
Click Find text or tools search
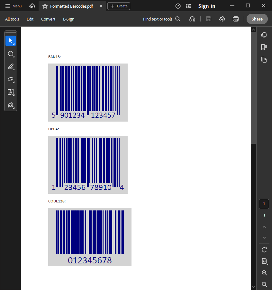pyautogui.click(x=162, y=19)
